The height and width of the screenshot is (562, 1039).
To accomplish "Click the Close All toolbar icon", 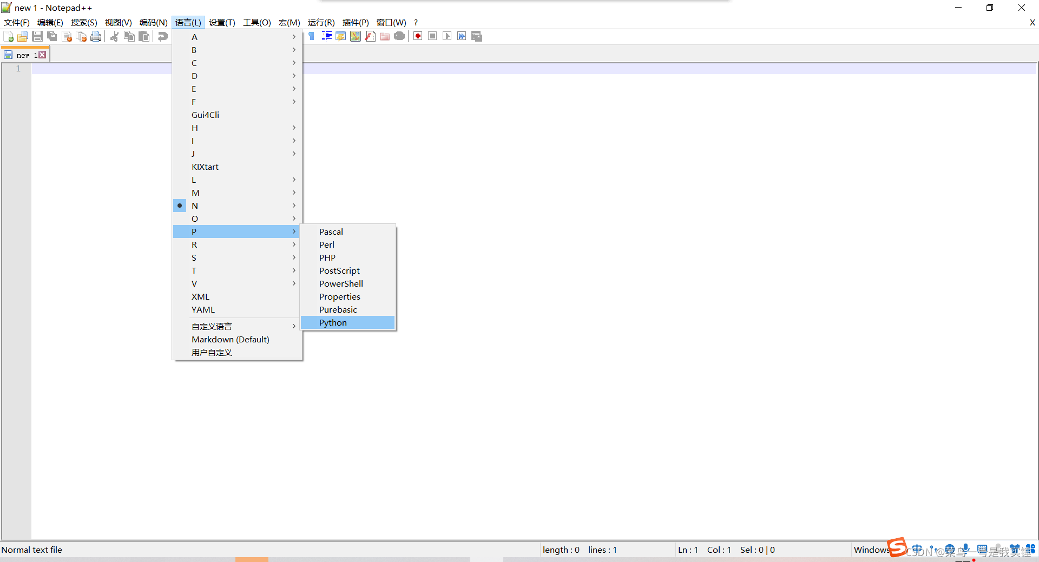I will point(81,36).
